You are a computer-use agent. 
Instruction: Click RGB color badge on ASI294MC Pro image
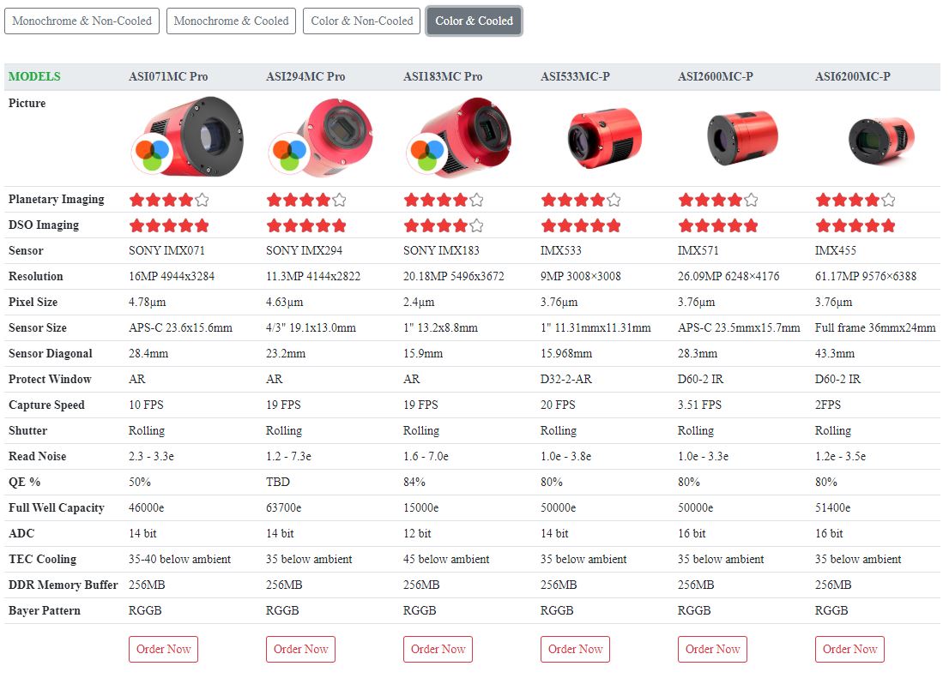pyautogui.click(x=289, y=154)
